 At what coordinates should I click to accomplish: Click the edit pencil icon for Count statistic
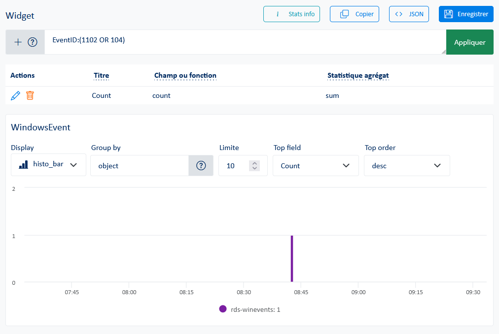[15, 95]
